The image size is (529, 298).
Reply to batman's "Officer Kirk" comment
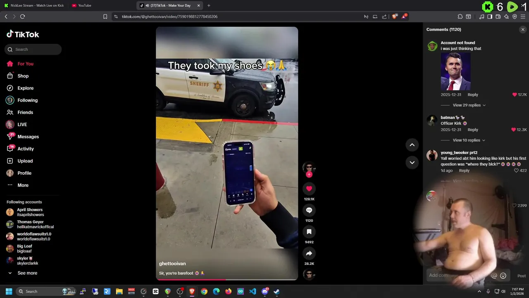point(473,130)
